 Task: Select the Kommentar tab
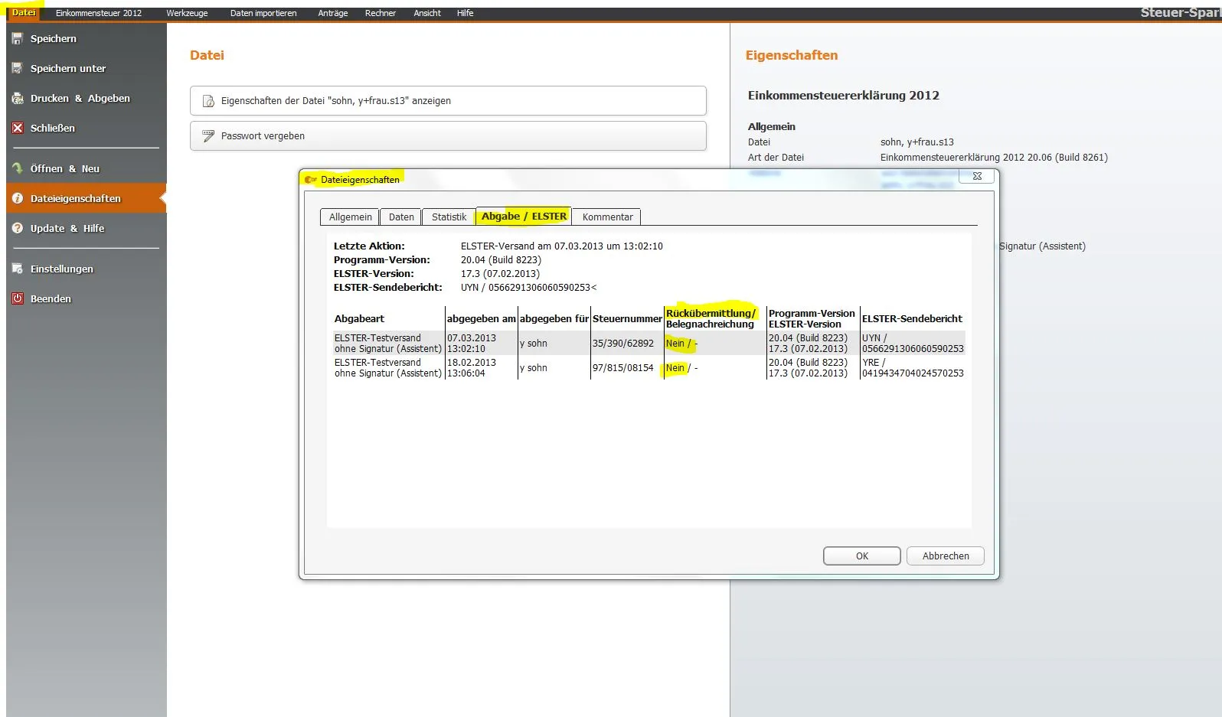(x=607, y=217)
